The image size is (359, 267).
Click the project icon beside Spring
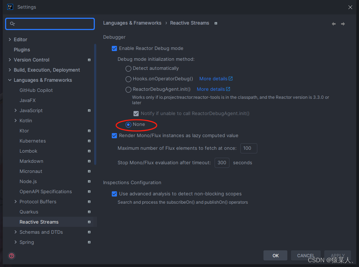[x=89, y=242]
